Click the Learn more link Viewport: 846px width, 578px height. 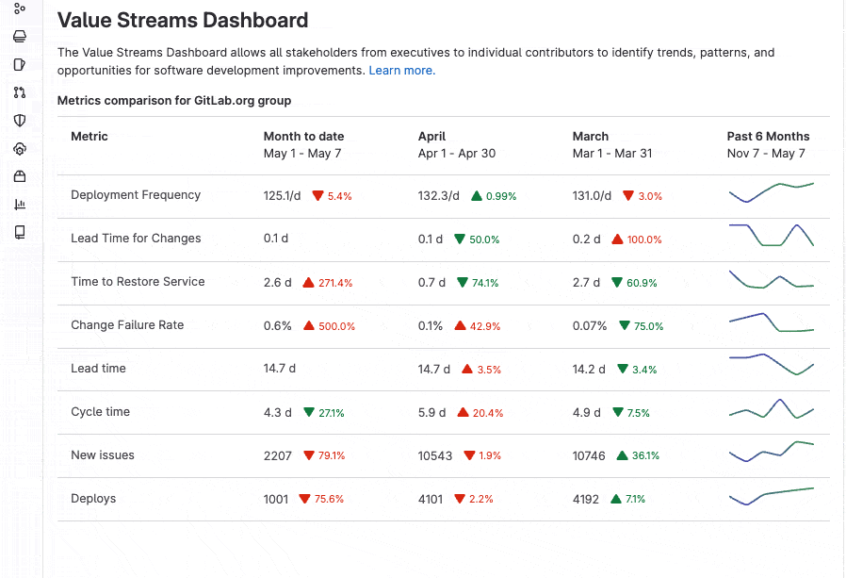399,70
